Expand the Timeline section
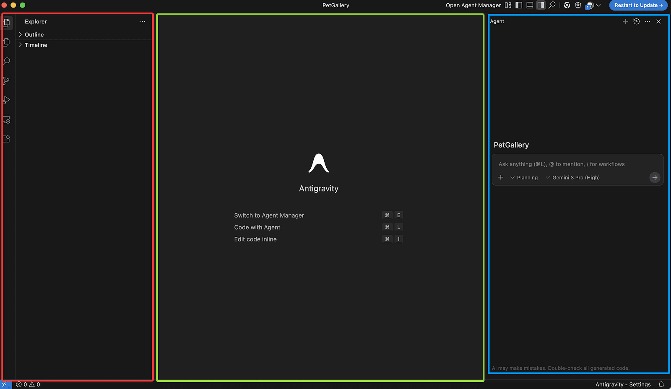This screenshot has width=671, height=389. coord(36,45)
